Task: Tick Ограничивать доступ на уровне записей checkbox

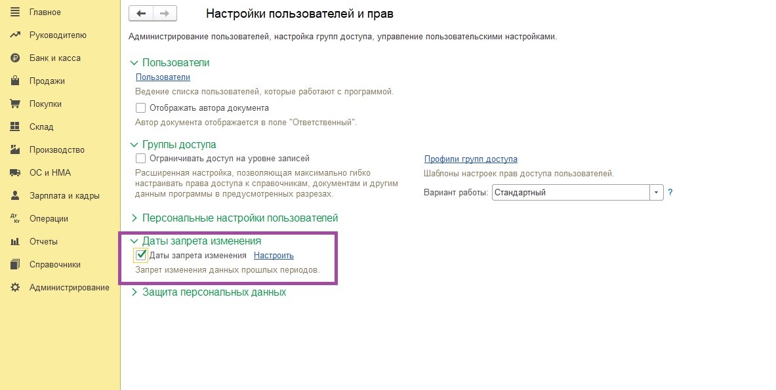Action: point(140,158)
